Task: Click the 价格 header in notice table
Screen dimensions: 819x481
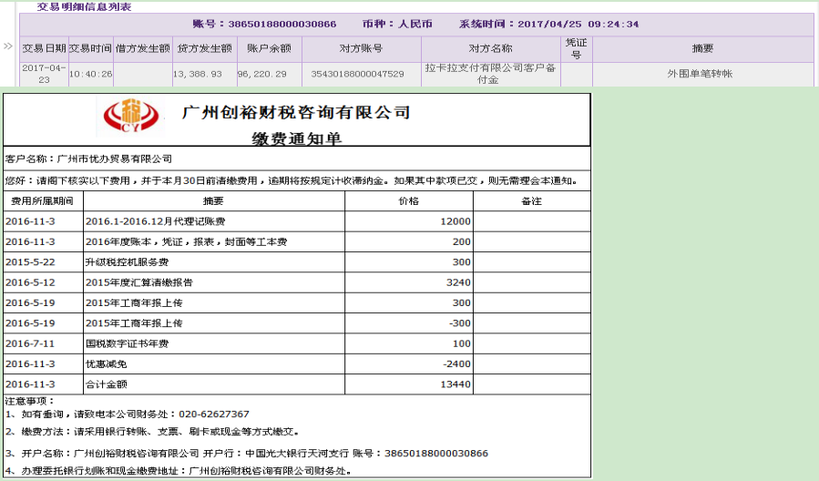Action: (x=409, y=201)
